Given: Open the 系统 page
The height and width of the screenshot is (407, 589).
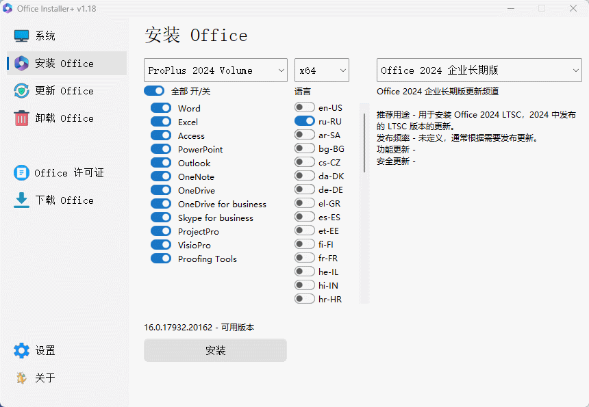Looking at the screenshot, I should (67, 36).
